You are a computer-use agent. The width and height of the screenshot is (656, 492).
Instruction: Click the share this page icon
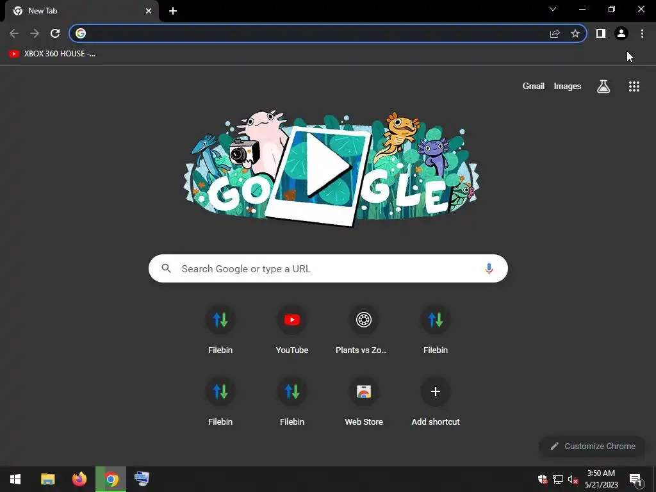555,33
